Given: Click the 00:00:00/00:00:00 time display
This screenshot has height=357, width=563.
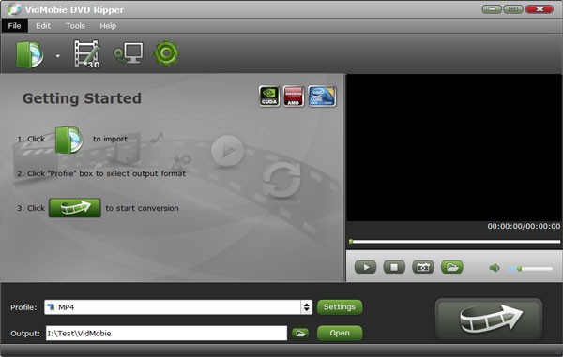Looking at the screenshot, I should 524,226.
